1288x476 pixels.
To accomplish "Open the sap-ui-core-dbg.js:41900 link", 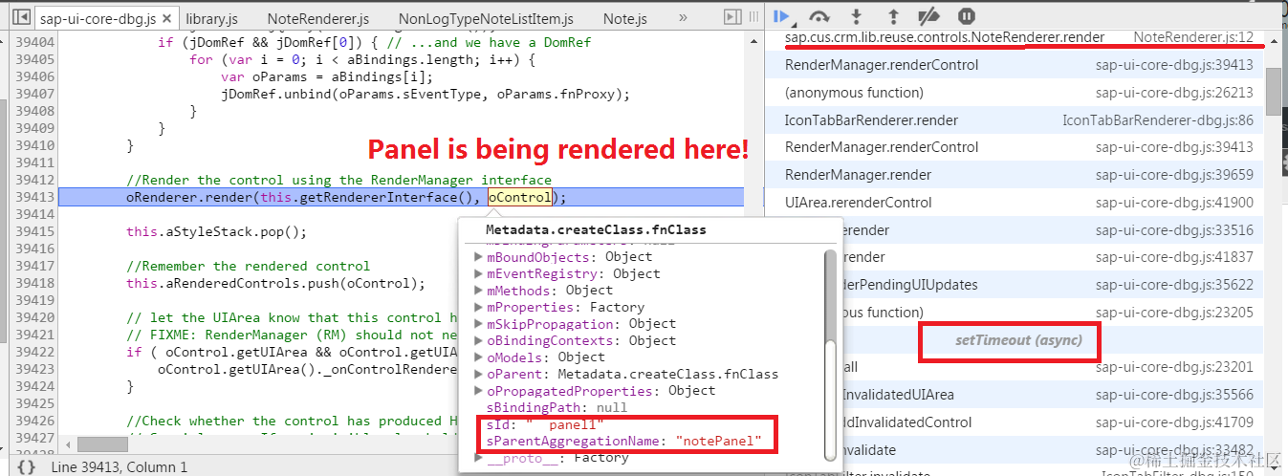I will pyautogui.click(x=1174, y=203).
